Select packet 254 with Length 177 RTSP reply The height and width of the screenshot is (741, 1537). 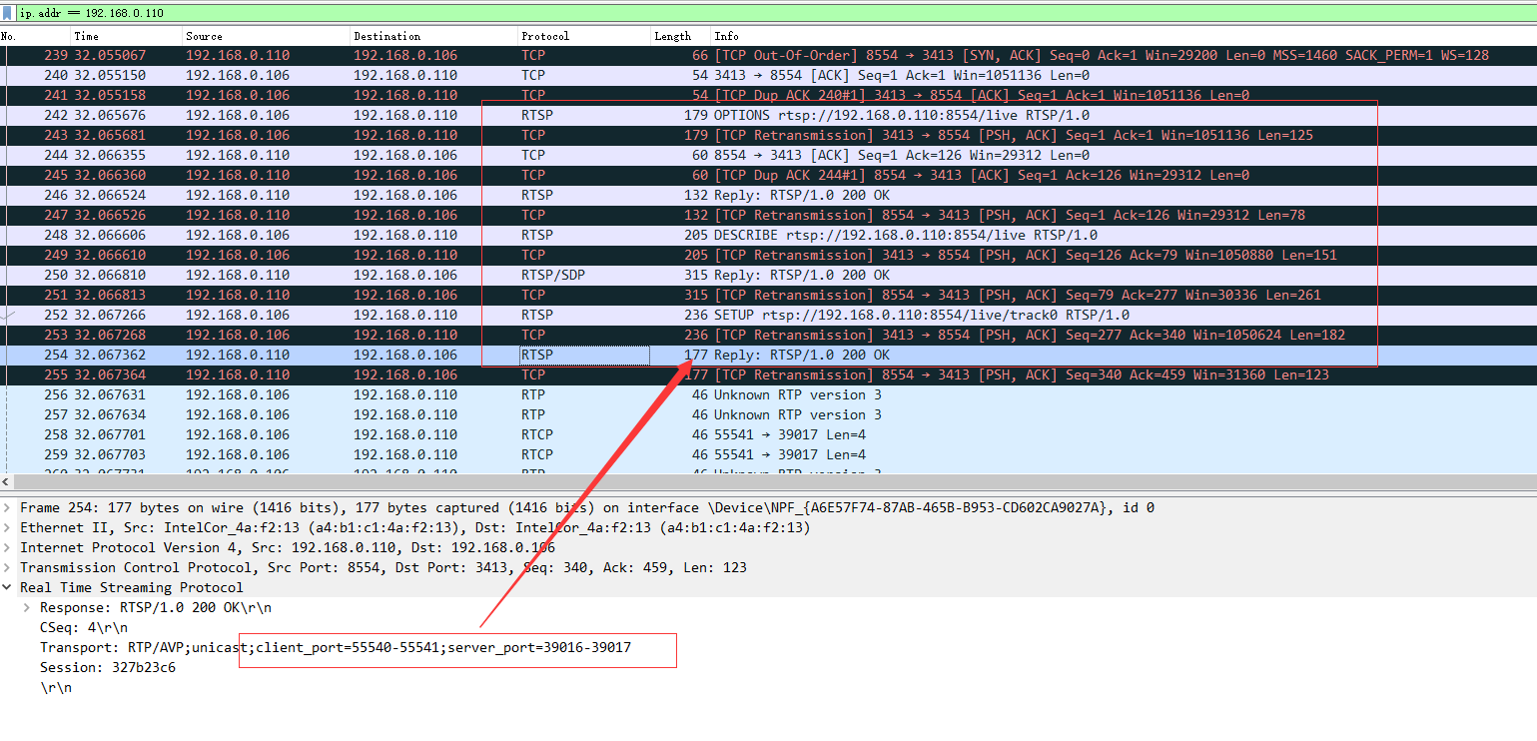click(768, 355)
